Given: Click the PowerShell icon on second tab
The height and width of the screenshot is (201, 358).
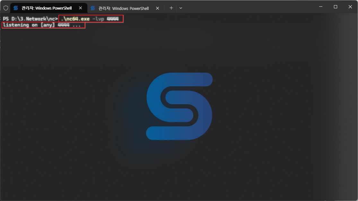Looking at the screenshot, I should pos(93,8).
